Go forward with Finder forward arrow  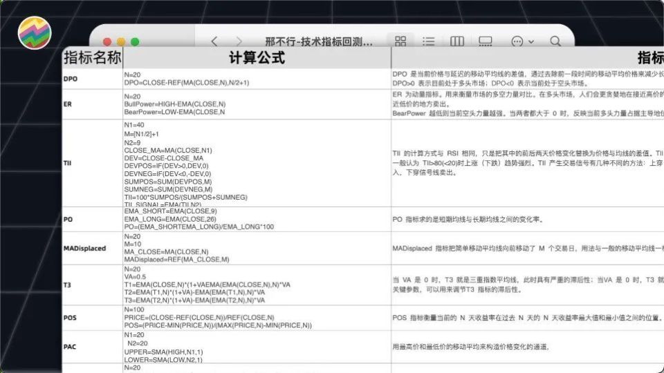pyautogui.click(x=239, y=41)
